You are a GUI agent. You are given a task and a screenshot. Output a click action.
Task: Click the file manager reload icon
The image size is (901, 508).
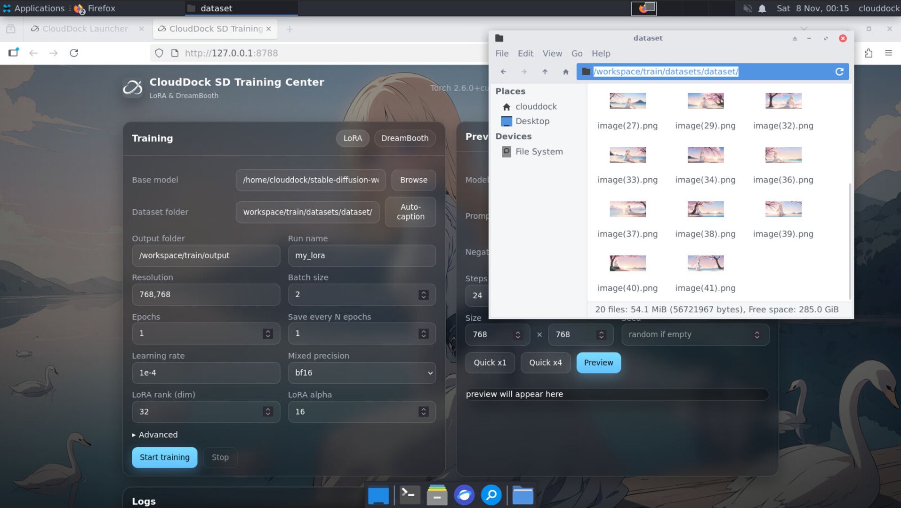coord(839,71)
